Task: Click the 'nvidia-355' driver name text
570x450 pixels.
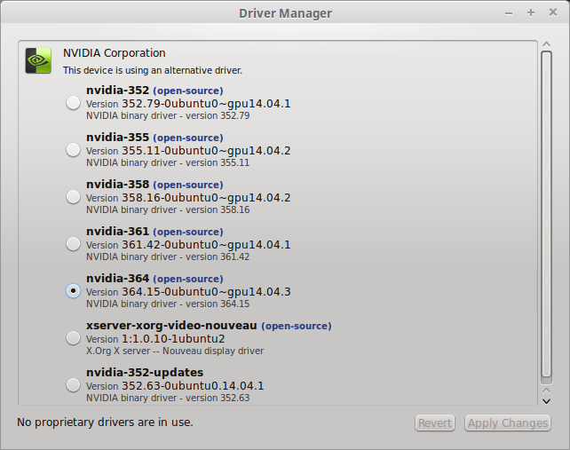Action: coord(117,137)
